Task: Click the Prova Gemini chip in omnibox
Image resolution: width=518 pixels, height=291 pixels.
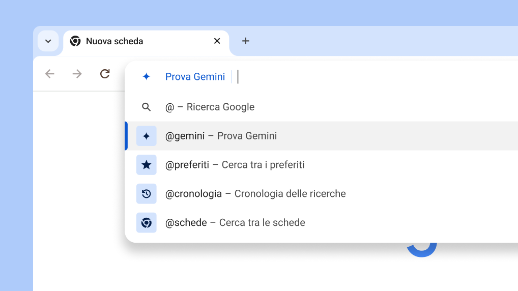Action: pos(195,77)
